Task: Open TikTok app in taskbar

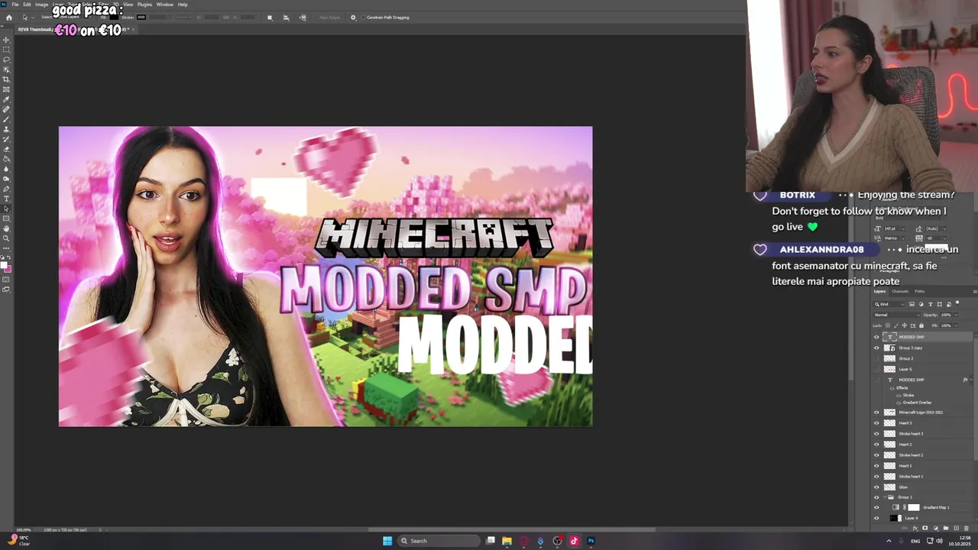Action: click(x=574, y=541)
